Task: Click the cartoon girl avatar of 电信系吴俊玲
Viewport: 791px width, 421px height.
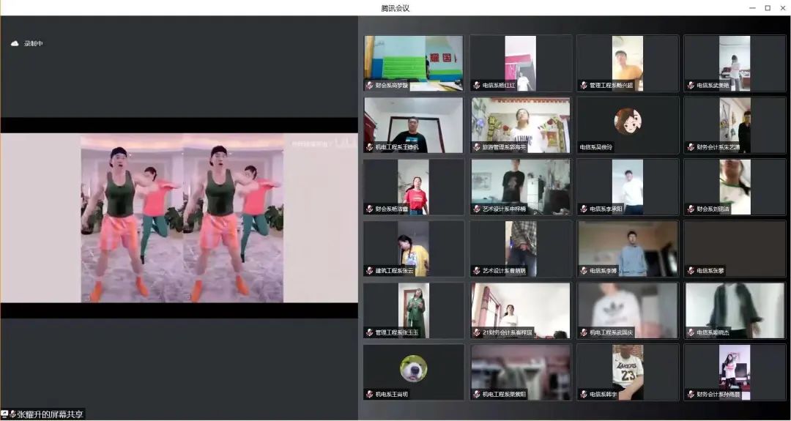Action: pyautogui.click(x=628, y=121)
